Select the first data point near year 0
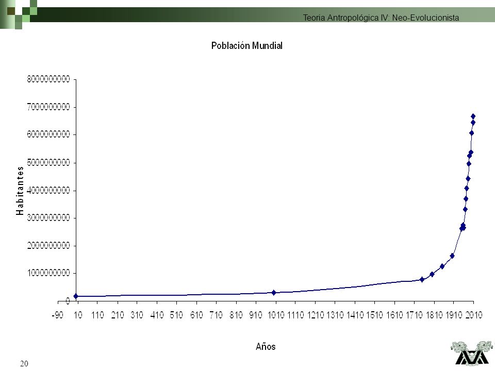Screen dimensions: 495x371 76,296
